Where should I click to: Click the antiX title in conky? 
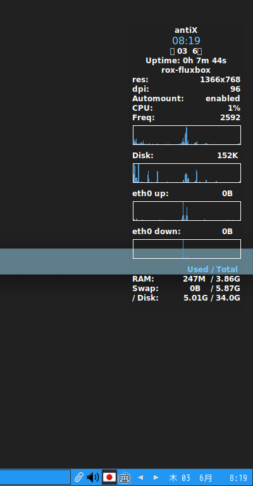pyautogui.click(x=186, y=30)
